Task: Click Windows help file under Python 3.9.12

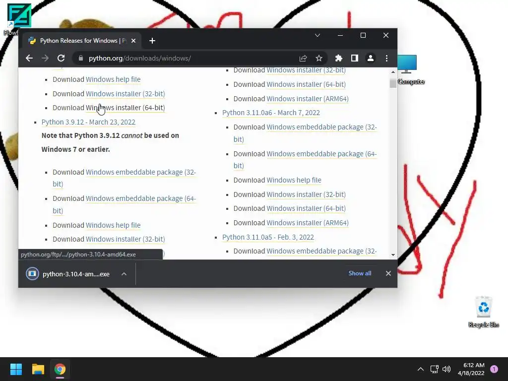Action: (113, 225)
